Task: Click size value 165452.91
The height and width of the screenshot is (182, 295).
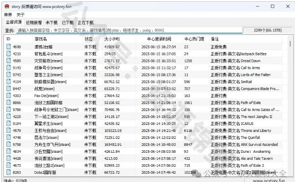Action: tap(113, 145)
